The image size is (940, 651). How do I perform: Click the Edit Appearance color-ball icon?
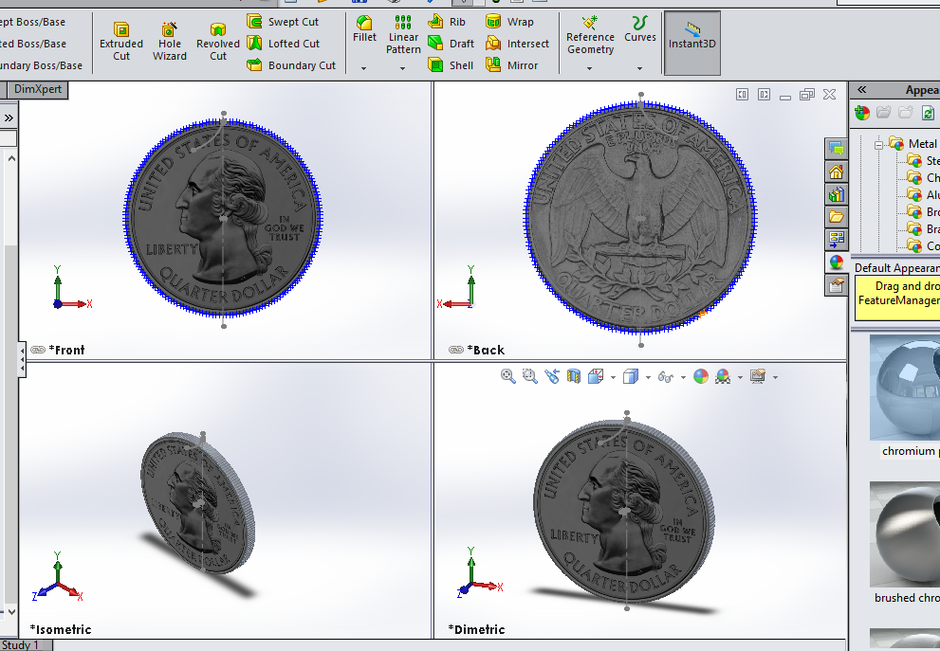(x=700, y=376)
